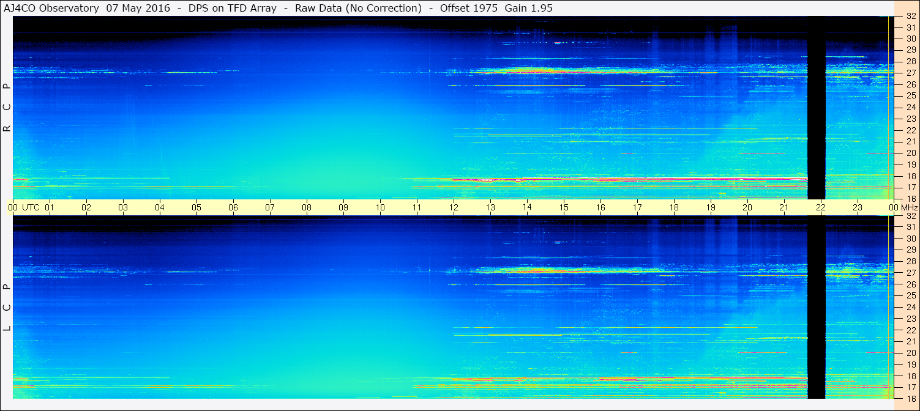
Task: Click the MHz unit label
Action: pos(908,207)
